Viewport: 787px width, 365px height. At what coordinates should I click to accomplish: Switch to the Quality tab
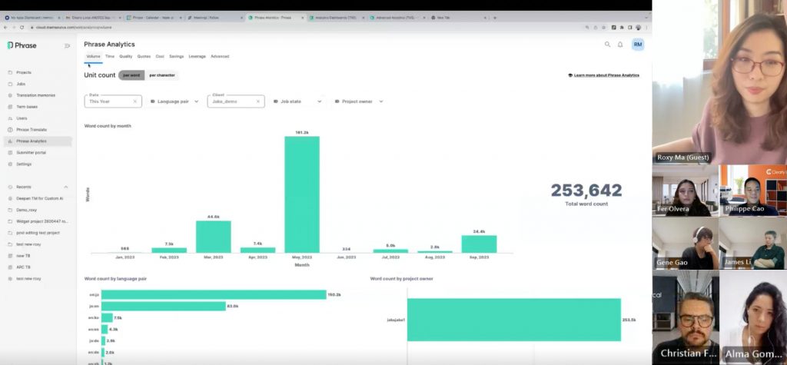(125, 56)
